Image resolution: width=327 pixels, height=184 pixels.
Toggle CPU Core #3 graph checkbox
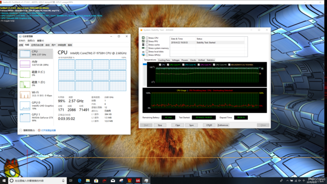(199, 65)
